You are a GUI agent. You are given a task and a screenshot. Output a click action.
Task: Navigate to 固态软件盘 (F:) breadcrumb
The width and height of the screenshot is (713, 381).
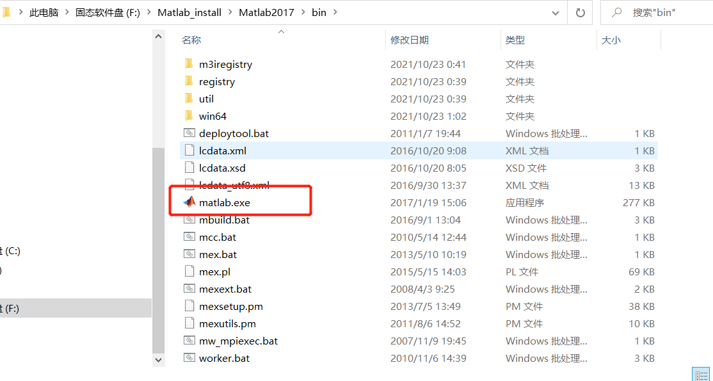108,13
